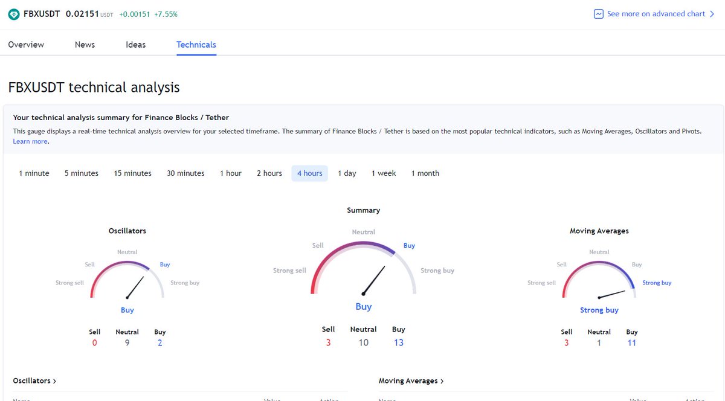
Task: Select the 2 hours timeframe
Action: coord(269,173)
